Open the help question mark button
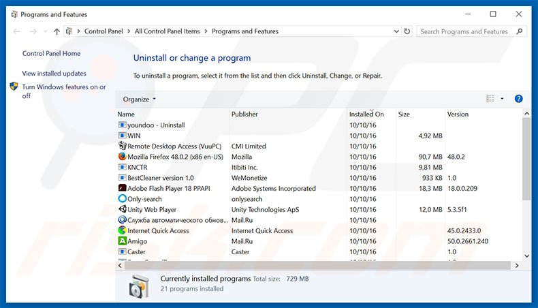 [x=518, y=99]
